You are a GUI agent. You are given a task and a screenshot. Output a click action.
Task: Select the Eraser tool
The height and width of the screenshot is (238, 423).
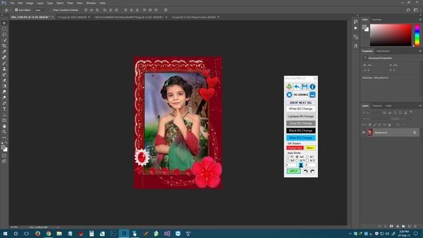4,80
